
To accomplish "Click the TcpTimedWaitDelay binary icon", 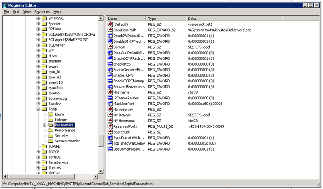I will tap(110, 143).
